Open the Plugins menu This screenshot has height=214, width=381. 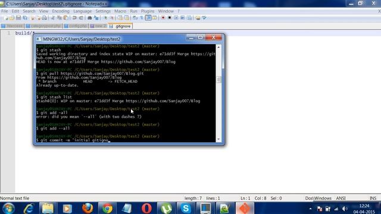click(148, 11)
